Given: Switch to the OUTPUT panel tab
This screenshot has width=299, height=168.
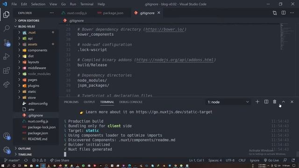Looking at the screenshot, I should point(89,102).
